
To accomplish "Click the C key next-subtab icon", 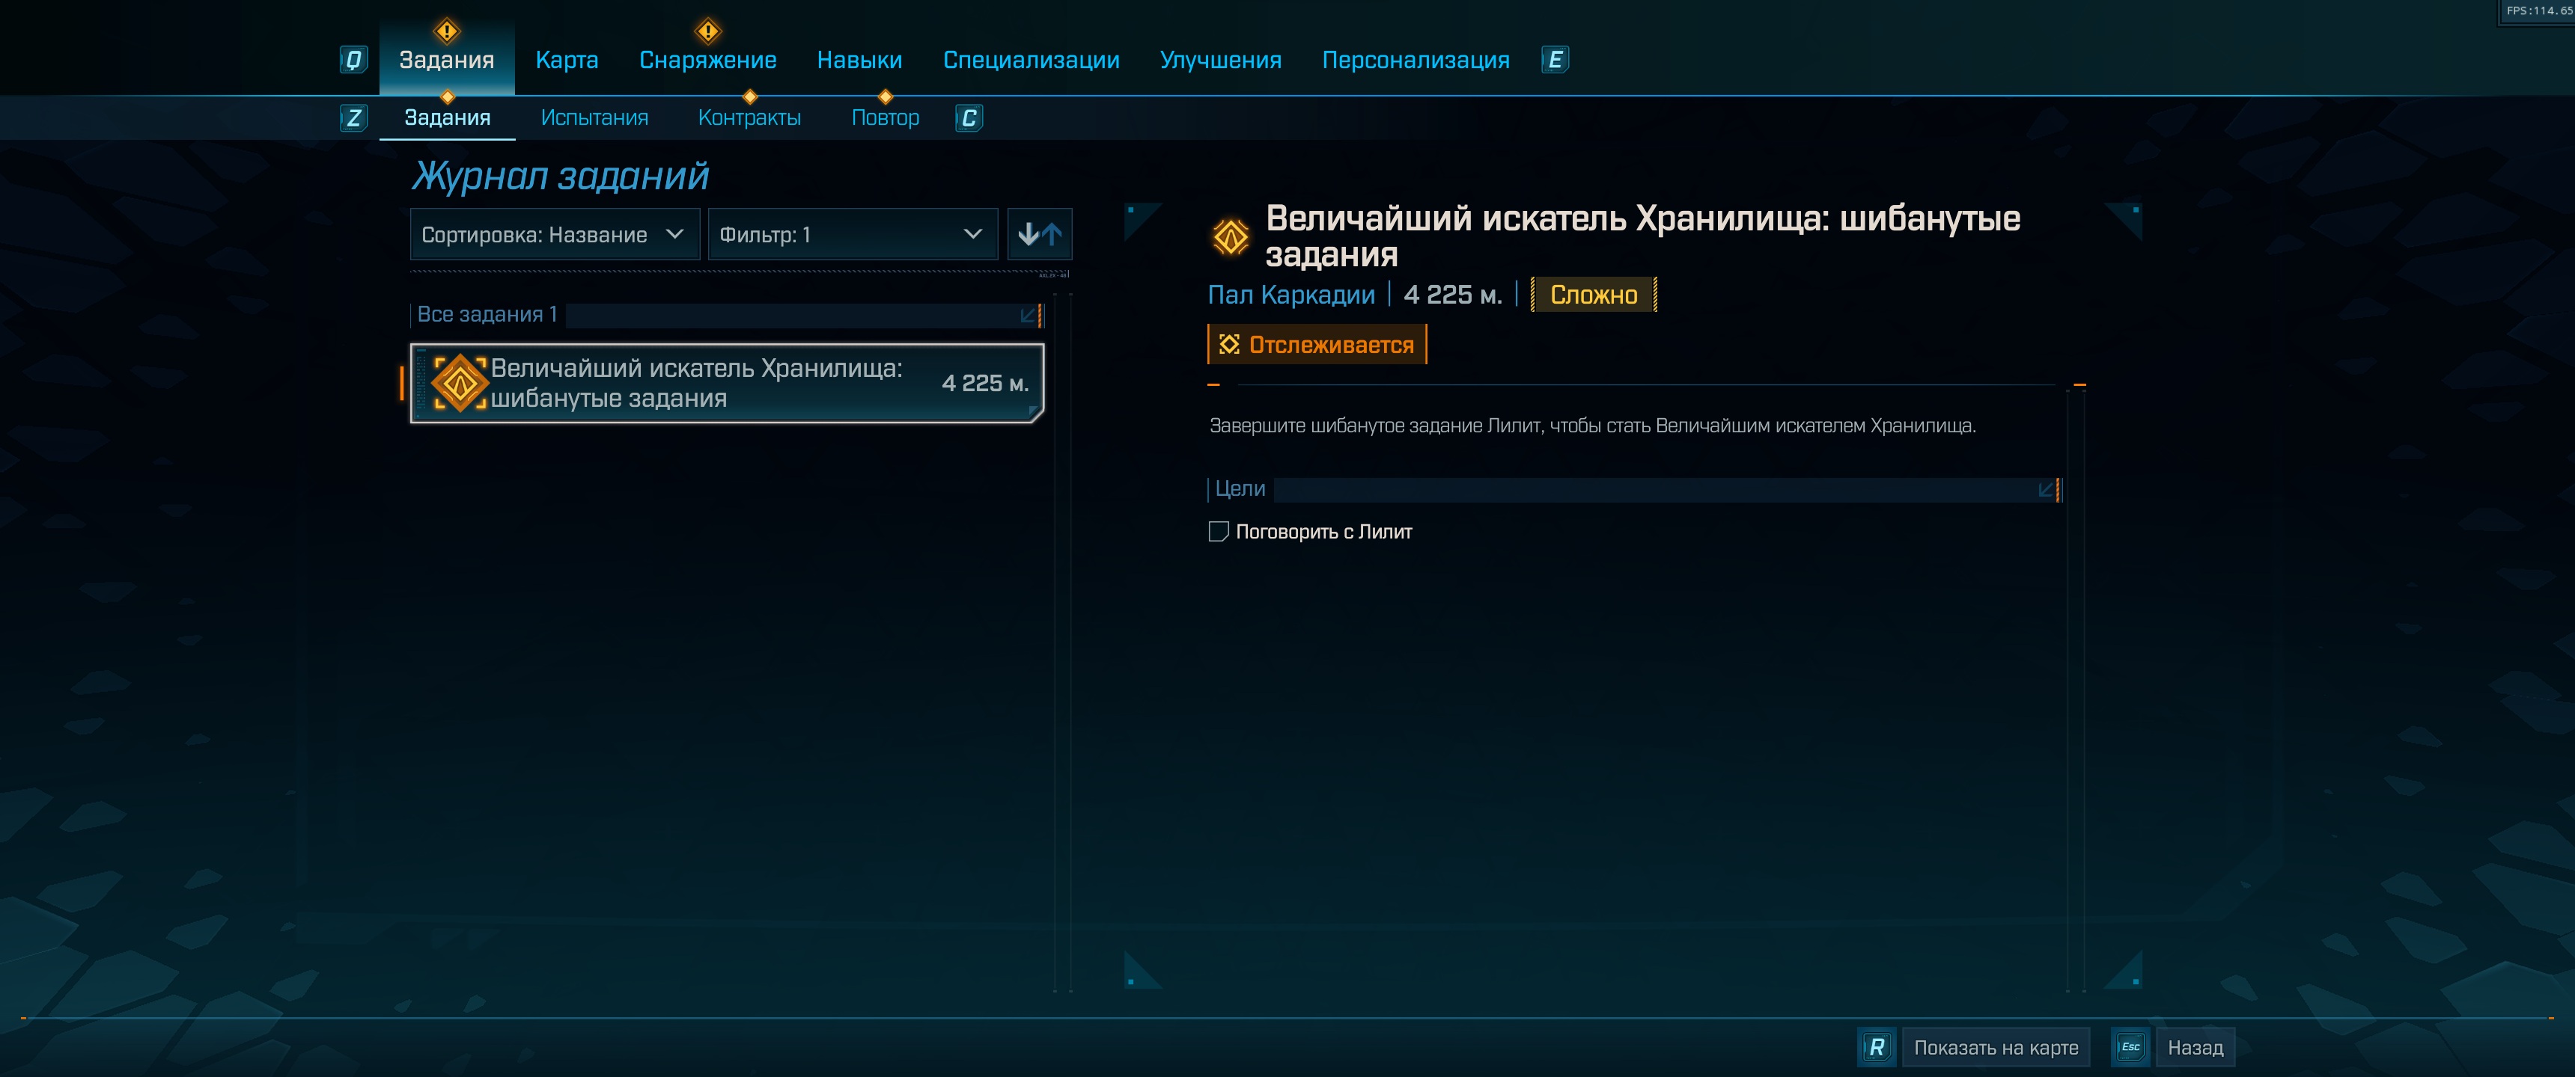I will point(969,118).
